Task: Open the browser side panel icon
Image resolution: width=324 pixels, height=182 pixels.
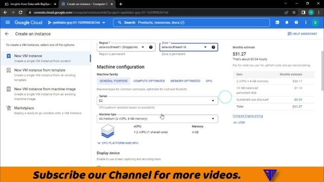Action: tap(303, 13)
